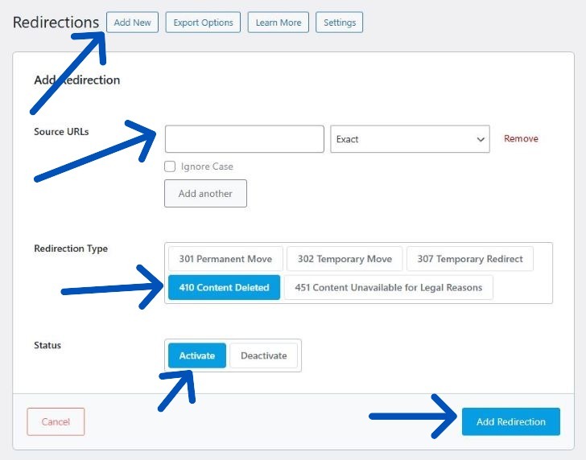
Task: Click Add another source URL
Action: tap(205, 194)
